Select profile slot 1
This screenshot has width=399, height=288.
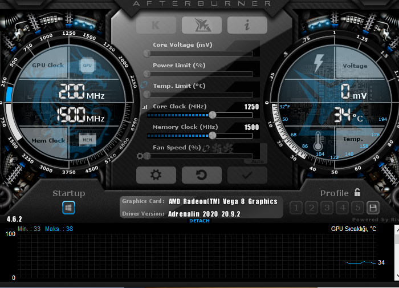tap(296, 208)
